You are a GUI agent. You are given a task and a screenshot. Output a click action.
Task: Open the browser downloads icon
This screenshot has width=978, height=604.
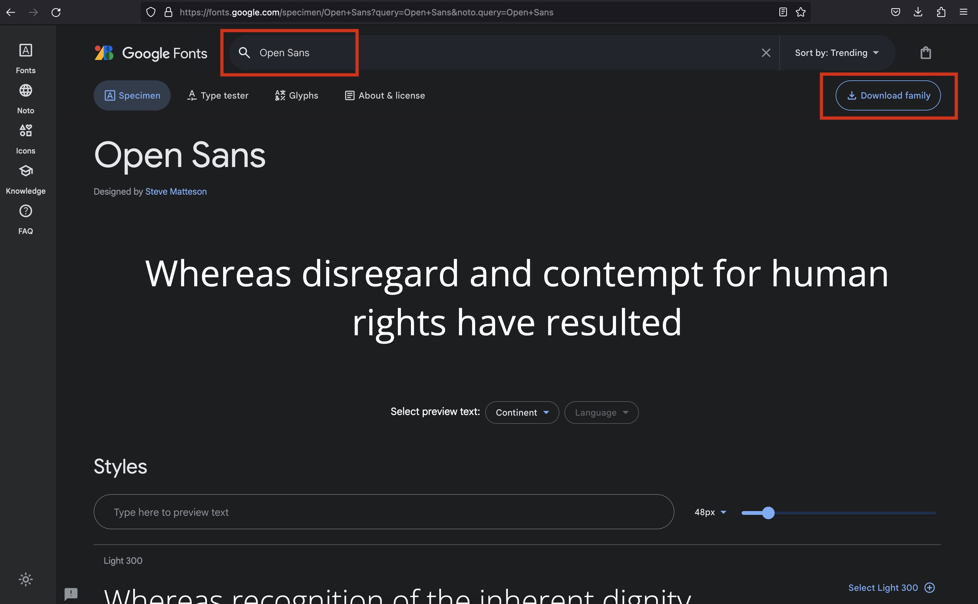918,12
